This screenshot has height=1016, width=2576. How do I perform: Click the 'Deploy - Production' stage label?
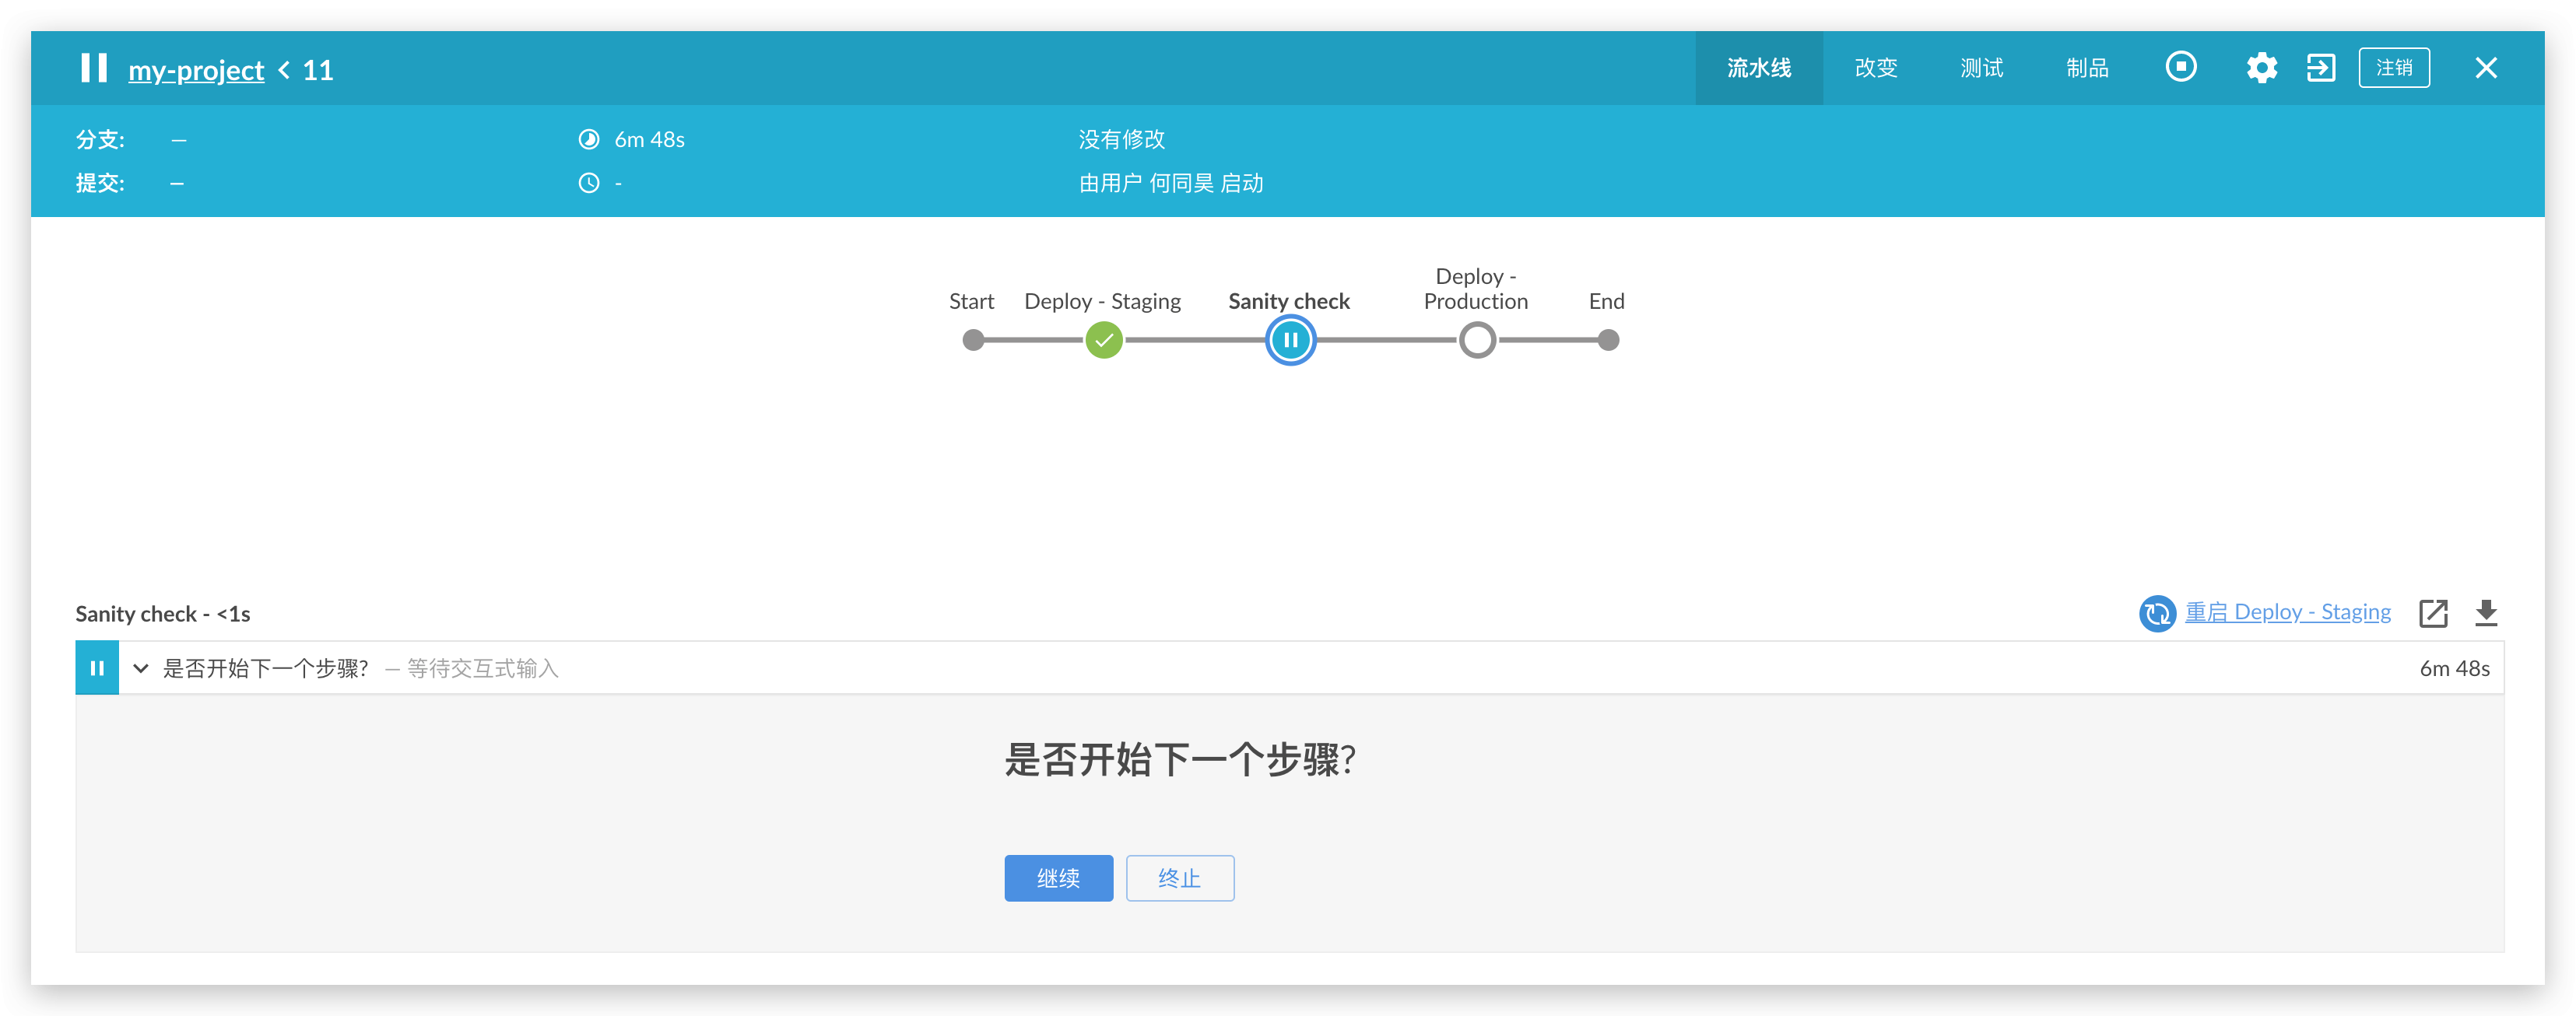1475,288
